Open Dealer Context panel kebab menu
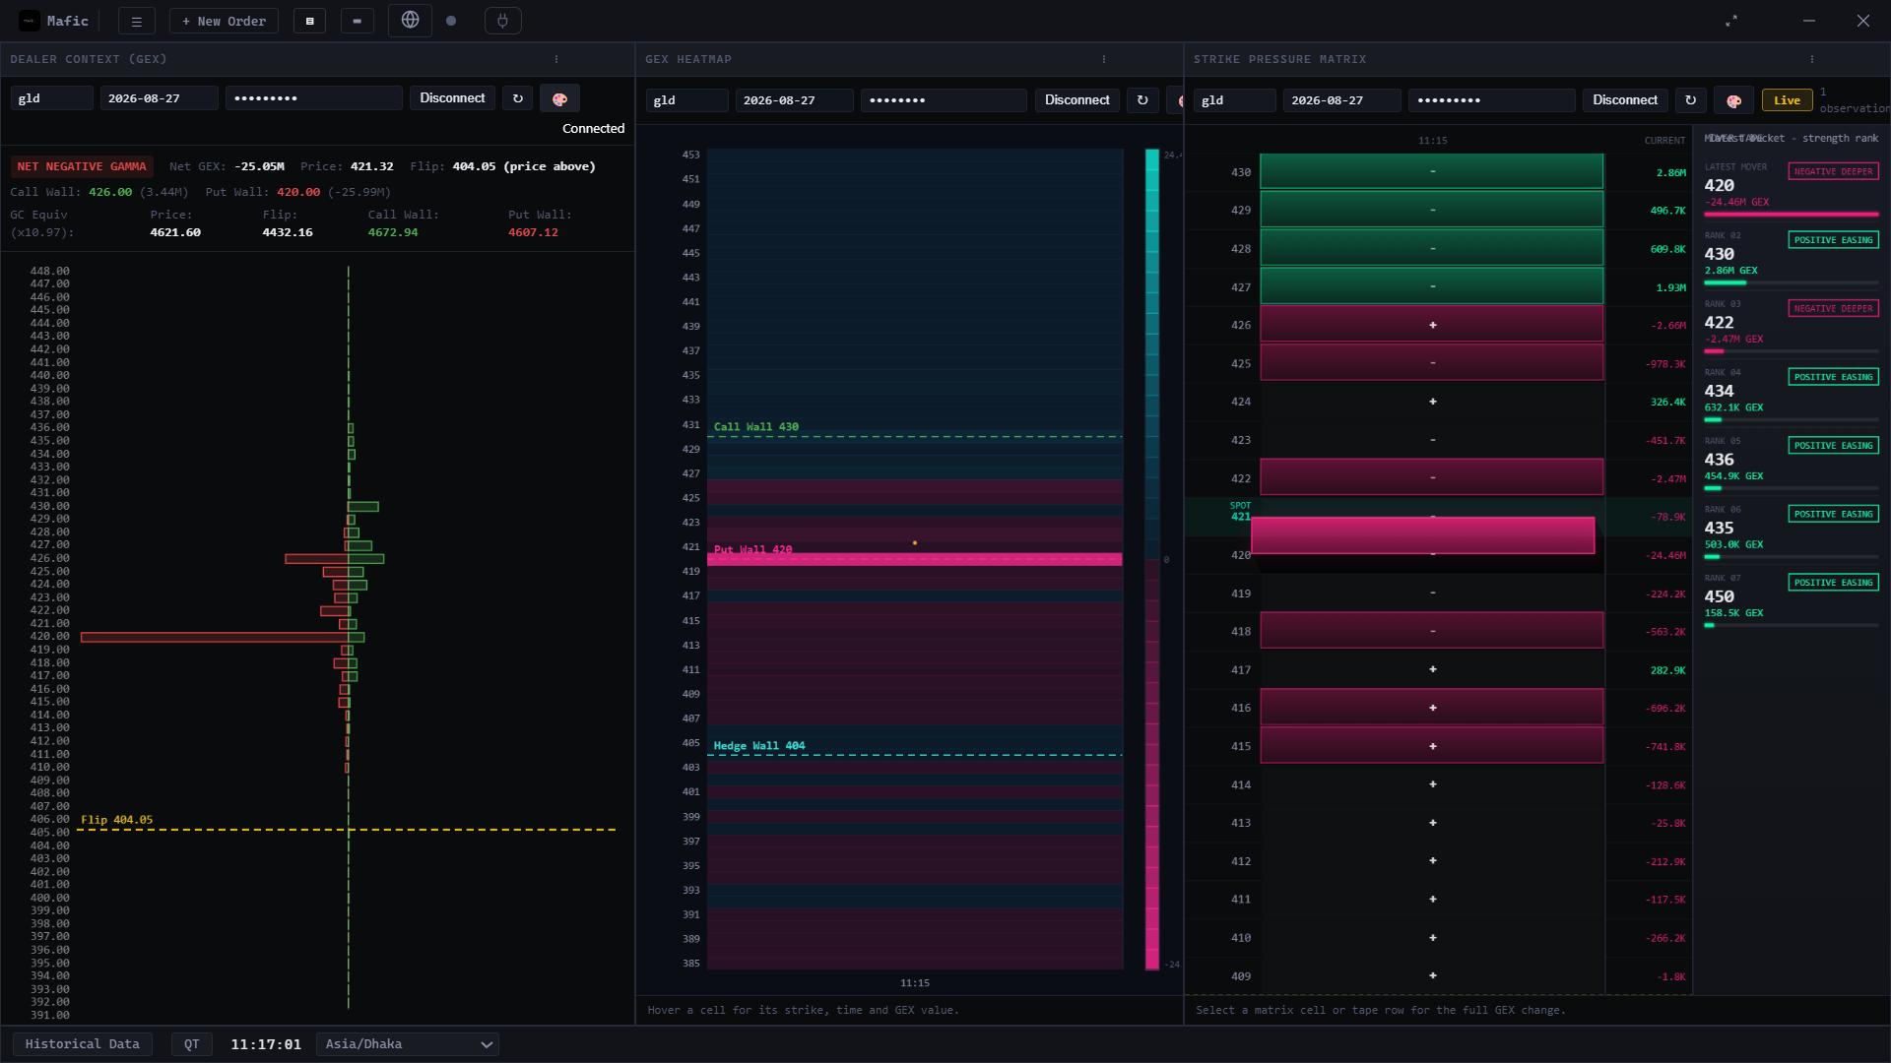The image size is (1891, 1063). (x=556, y=59)
